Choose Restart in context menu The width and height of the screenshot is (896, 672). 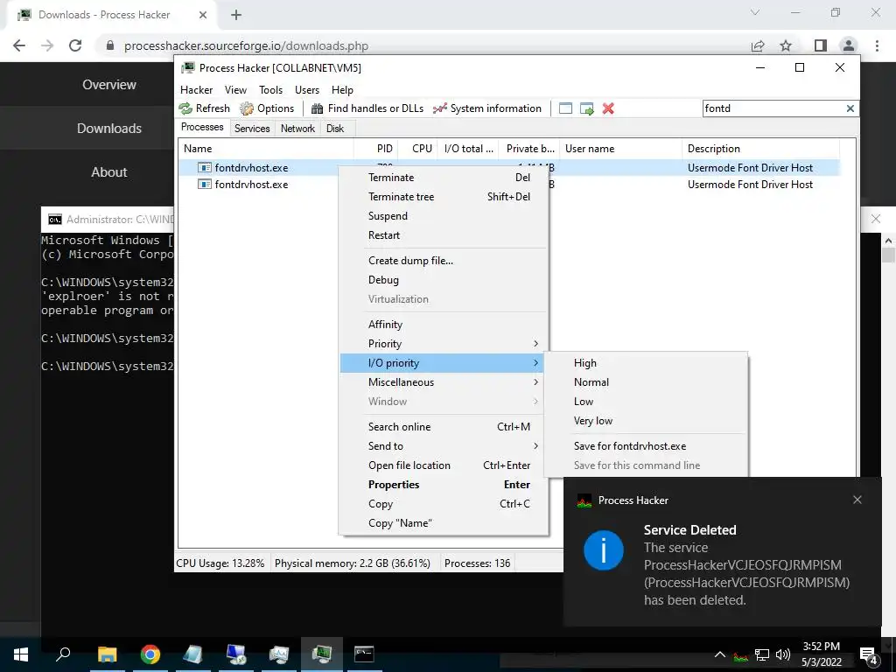click(x=444, y=235)
